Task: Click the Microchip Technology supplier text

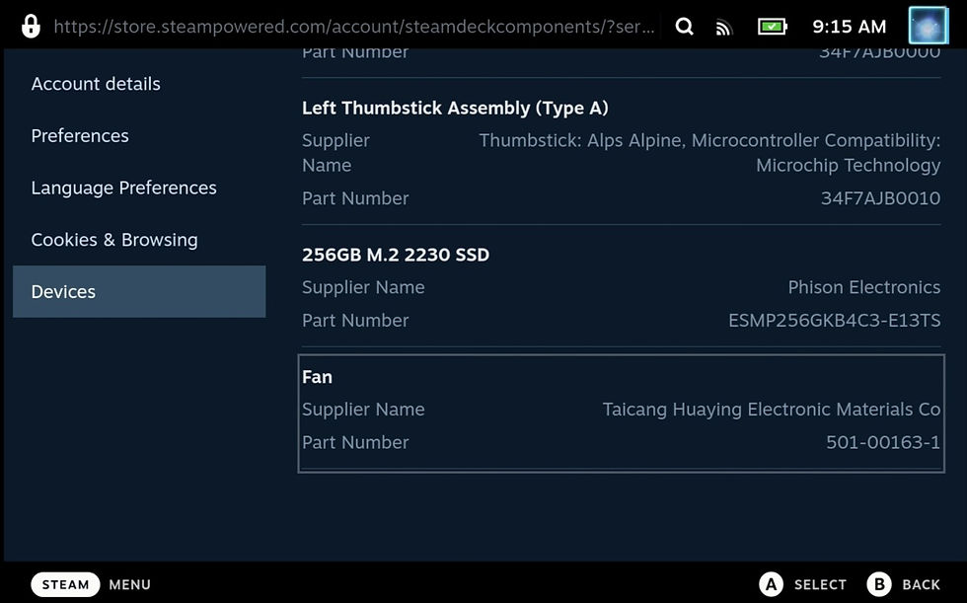Action: pyautogui.click(x=848, y=165)
